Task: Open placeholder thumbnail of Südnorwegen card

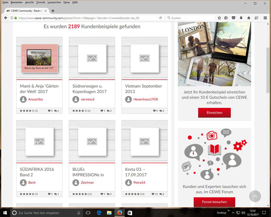Action: click(x=92, y=58)
